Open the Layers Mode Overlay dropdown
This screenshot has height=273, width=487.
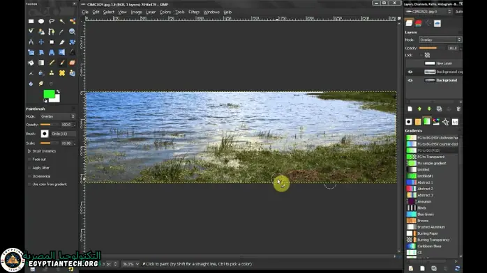click(x=440, y=40)
